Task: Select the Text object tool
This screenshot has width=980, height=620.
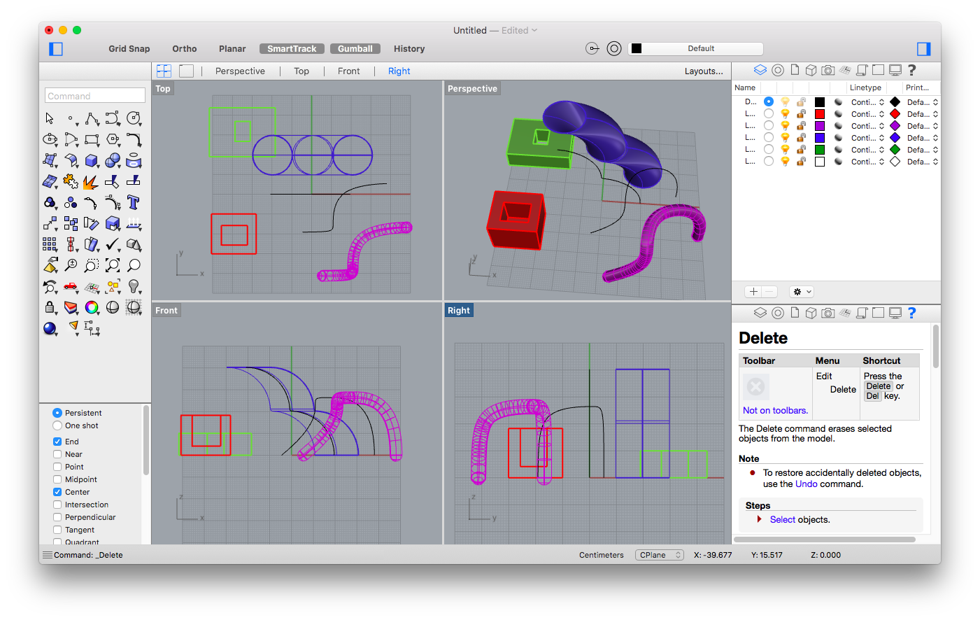Action: pos(134,202)
